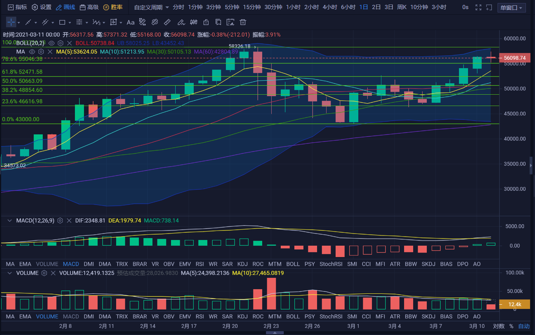This screenshot has width=535, height=335.
Task: Select KDJ tab in MACD indicator row
Action: coord(242,264)
